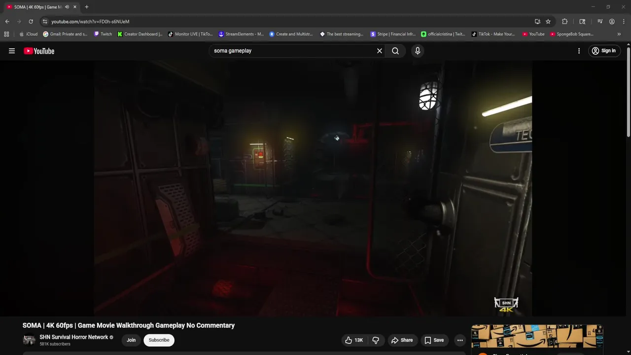Go to the YouTube home logo
Viewport: 631px width, 355px height.
(x=39, y=51)
